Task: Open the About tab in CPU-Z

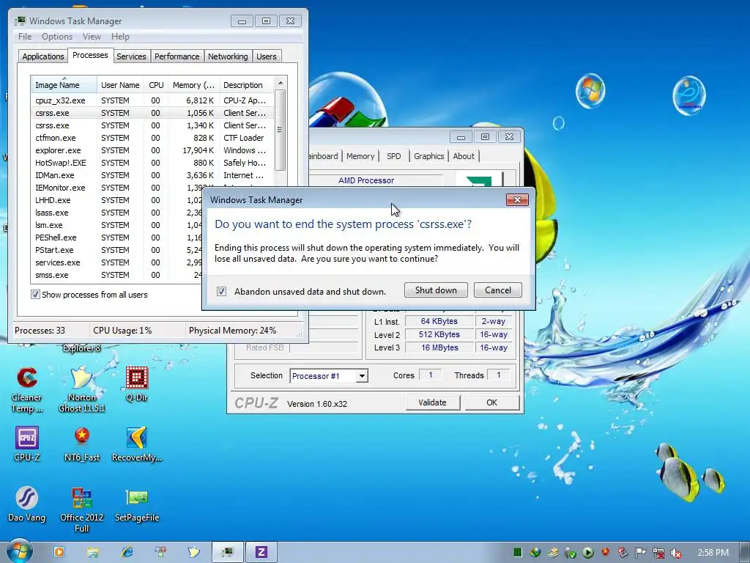Action: (464, 156)
